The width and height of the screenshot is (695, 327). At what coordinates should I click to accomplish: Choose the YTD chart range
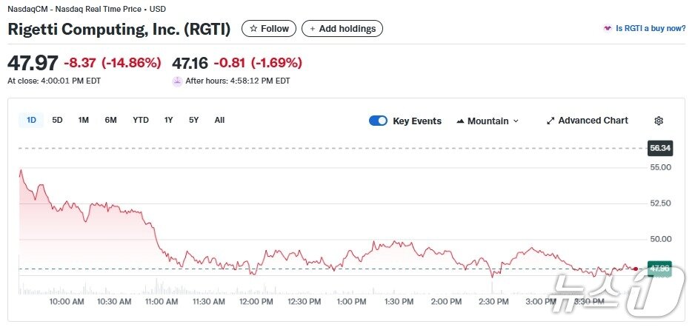(x=141, y=120)
